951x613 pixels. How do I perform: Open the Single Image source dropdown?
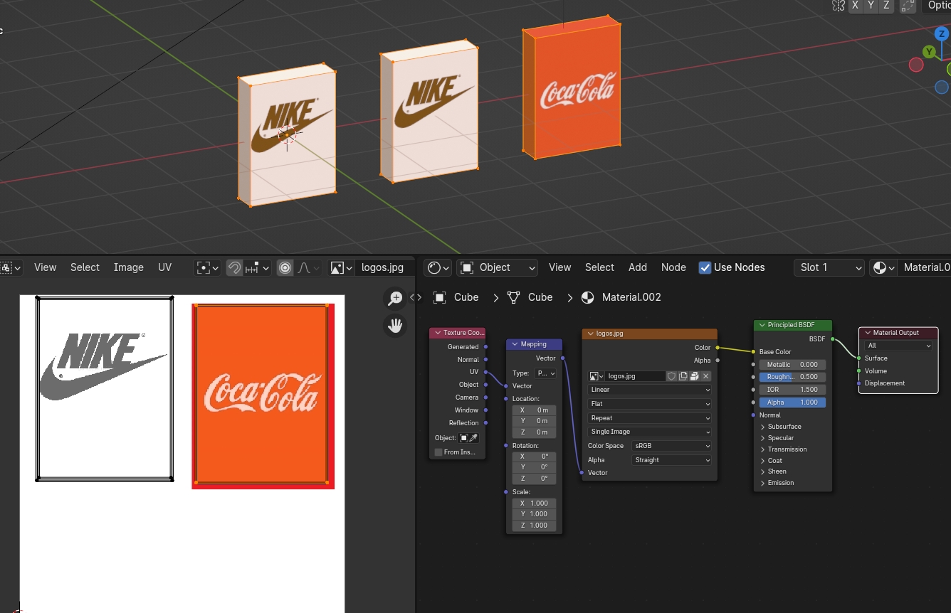(649, 432)
